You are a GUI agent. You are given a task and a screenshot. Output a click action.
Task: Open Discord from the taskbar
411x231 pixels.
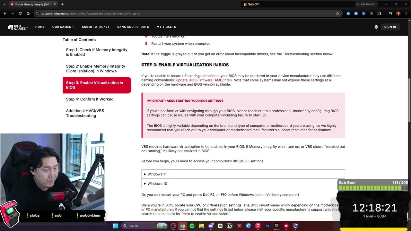[x=211, y=226]
